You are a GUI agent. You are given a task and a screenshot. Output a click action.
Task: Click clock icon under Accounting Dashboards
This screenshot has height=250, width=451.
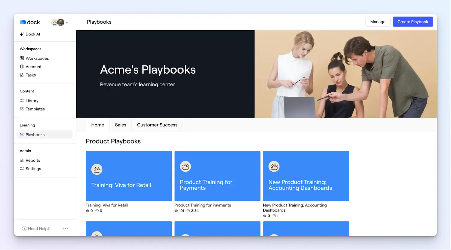tap(274, 216)
